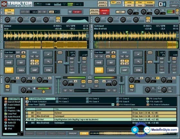180x139 pixels.
Task: Click the Deck A SYNC button
Action: 48,70
